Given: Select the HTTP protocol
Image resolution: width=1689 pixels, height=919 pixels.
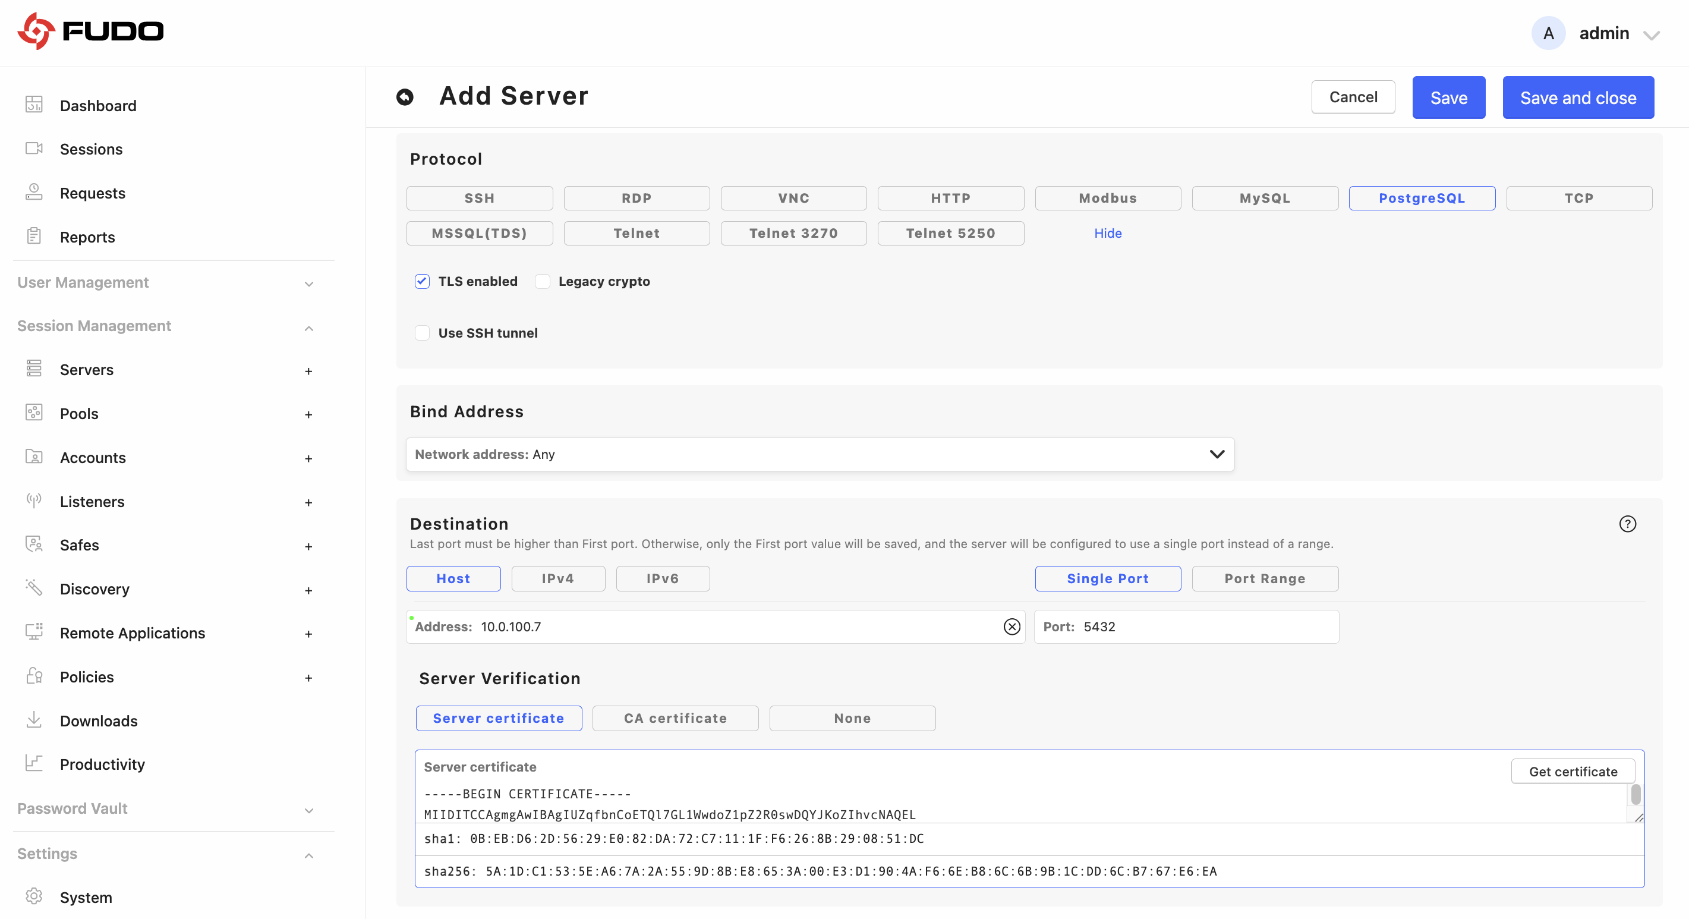Looking at the screenshot, I should (951, 198).
